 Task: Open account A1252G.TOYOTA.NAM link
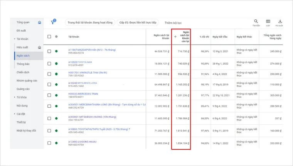click(80, 62)
